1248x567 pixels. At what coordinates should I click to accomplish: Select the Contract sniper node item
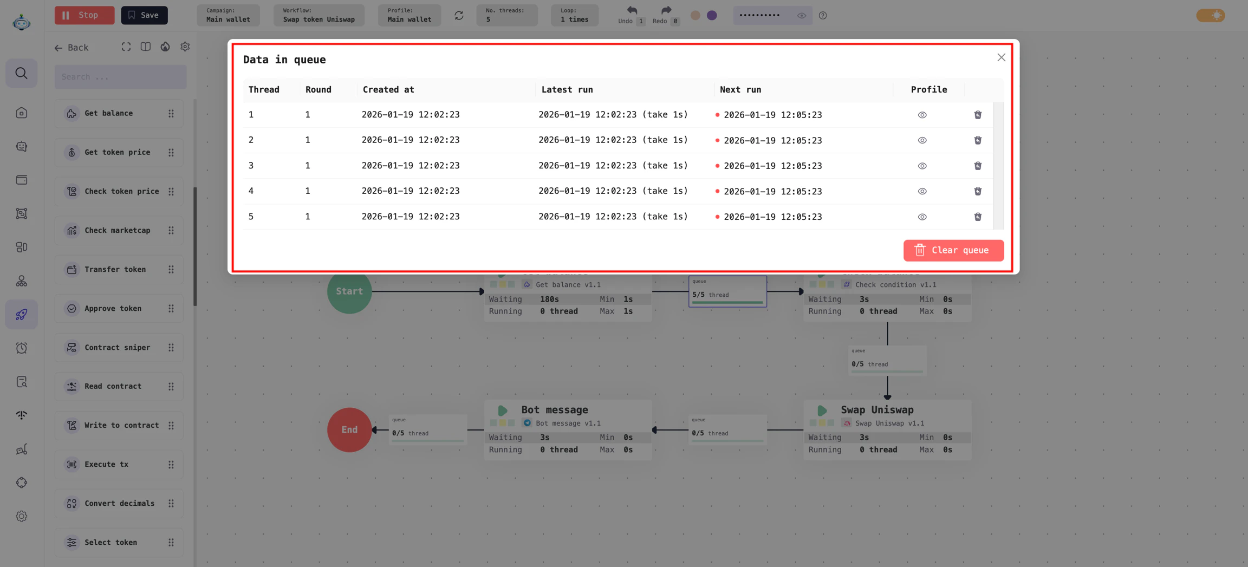(119, 347)
